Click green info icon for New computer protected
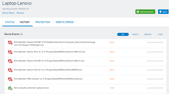The height and width of the screenshot is (94, 169). (x=10, y=88)
